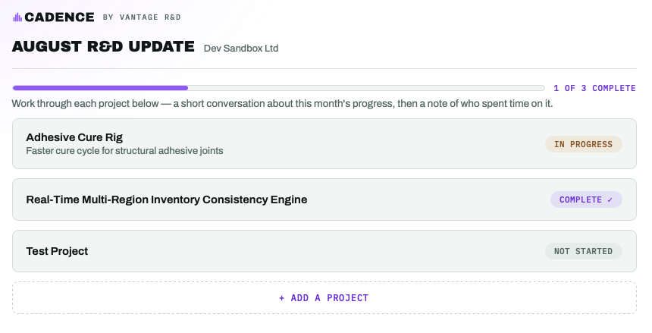
Task: Click the Faster cure cycle description text
Action: 125,151
